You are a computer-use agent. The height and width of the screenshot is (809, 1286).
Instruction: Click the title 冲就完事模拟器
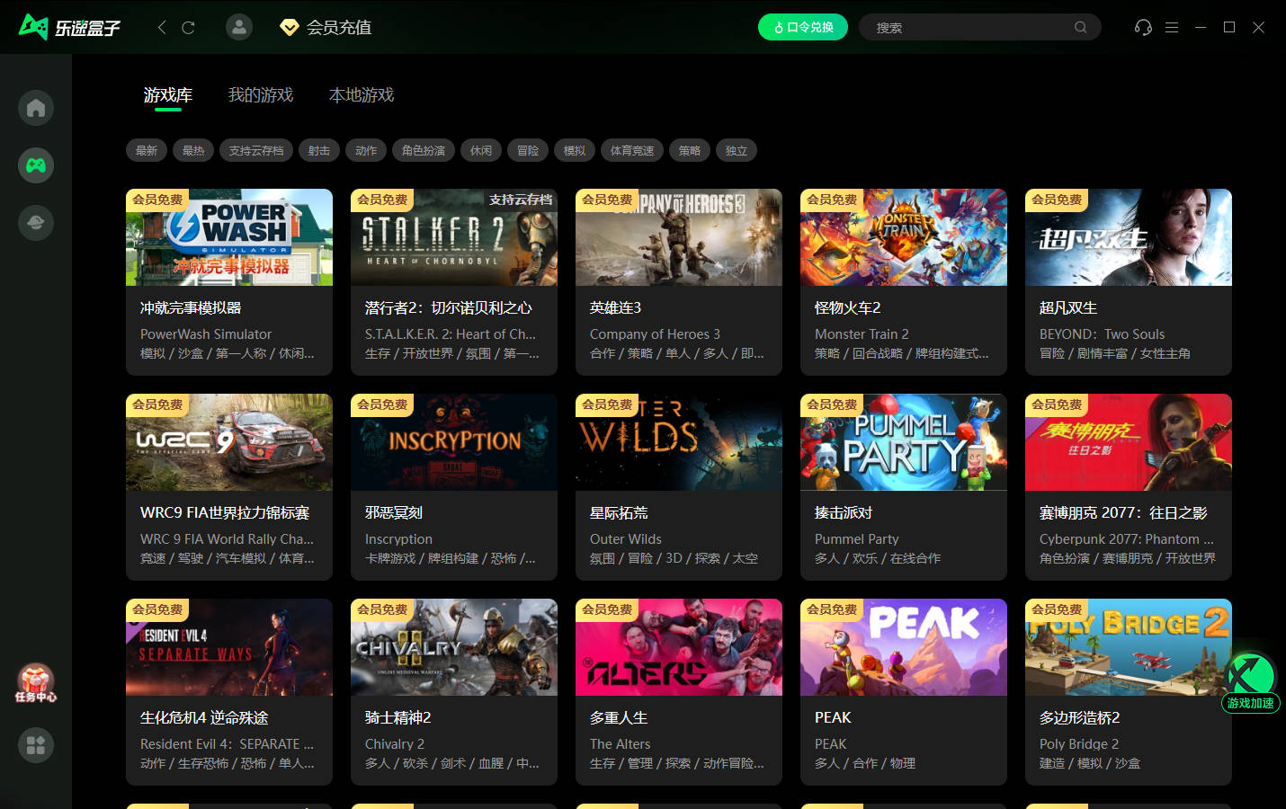[x=191, y=308]
